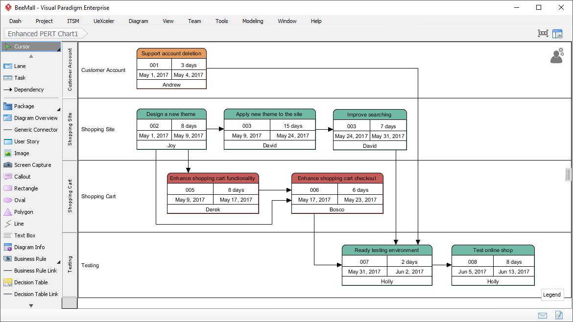Viewport: 573px width, 322px height.
Task: Select the Task tool
Action: coord(24,78)
